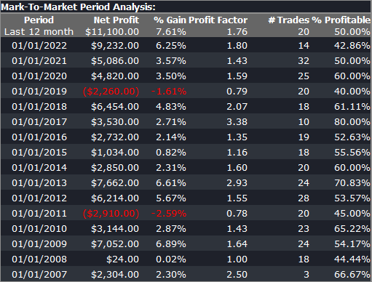Image resolution: width=372 pixels, height=282 pixels.
Task: Select the 01/01/2017 period cell
Action: pyautogui.click(x=39, y=122)
